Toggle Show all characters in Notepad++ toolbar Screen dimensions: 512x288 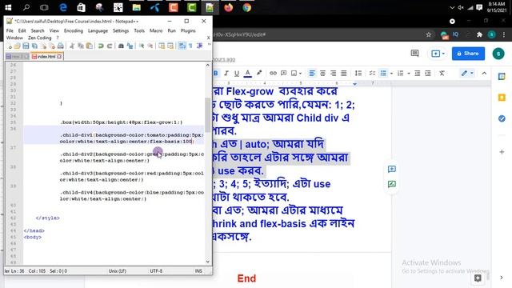190,46
